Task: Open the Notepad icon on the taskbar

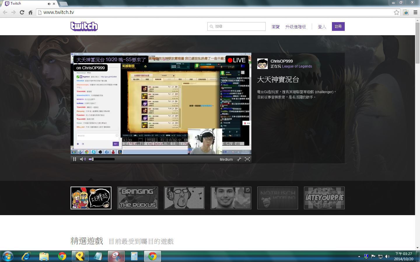Action: pos(98,256)
